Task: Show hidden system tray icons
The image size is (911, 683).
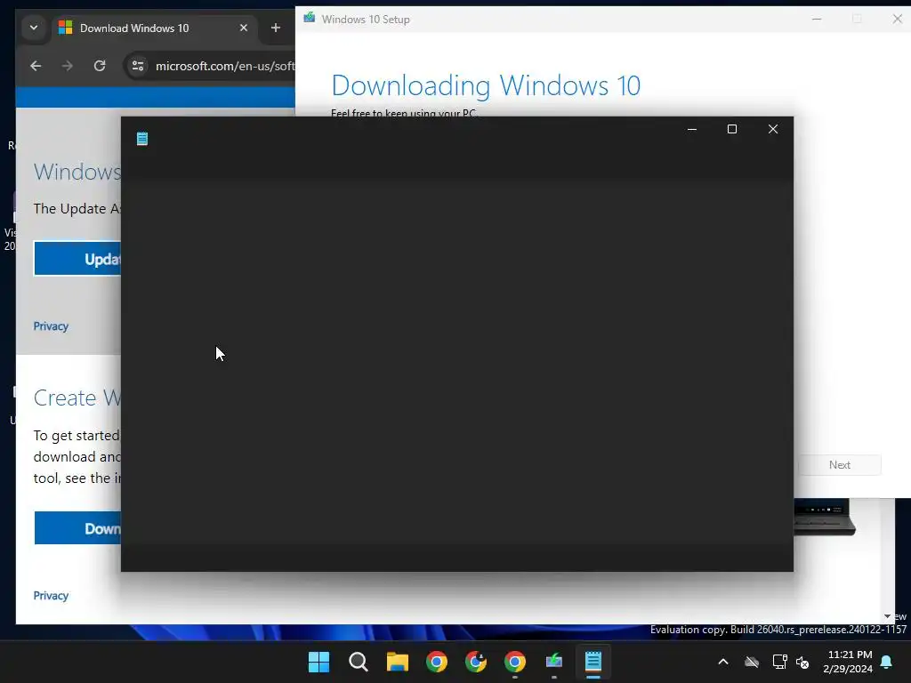Action: [x=723, y=662]
